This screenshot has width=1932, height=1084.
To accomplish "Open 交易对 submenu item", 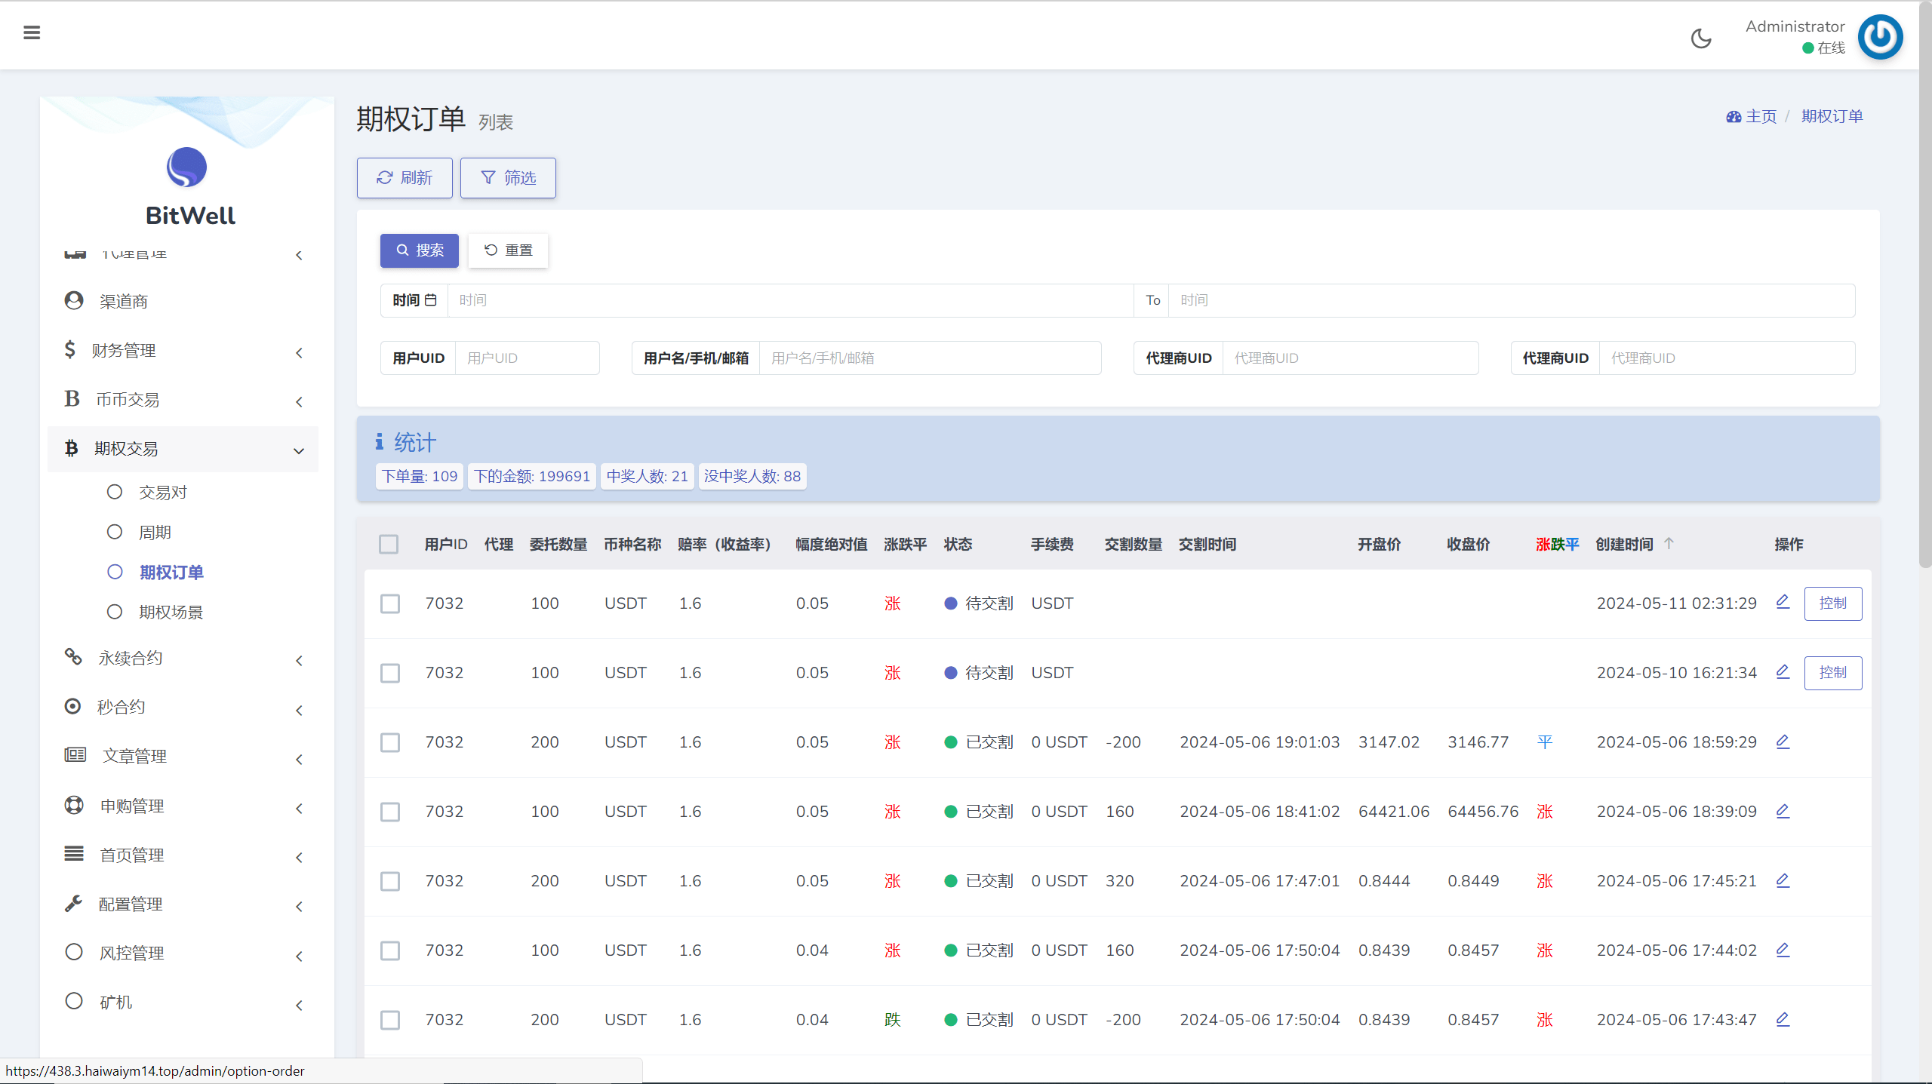I will [162, 493].
